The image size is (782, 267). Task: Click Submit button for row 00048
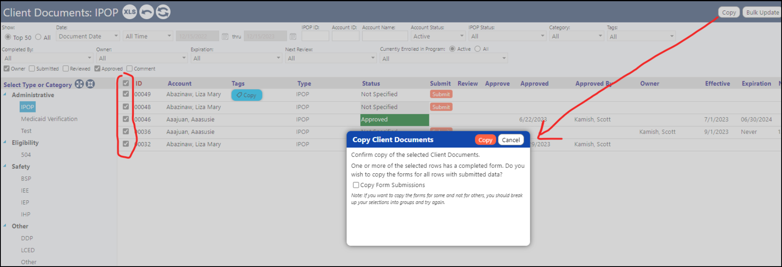point(441,107)
